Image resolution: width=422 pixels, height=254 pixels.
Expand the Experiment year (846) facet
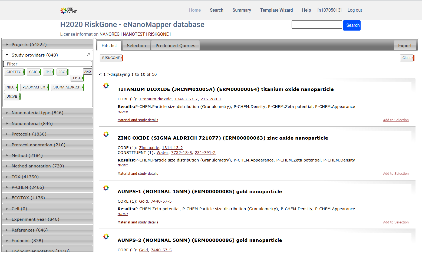48,219
